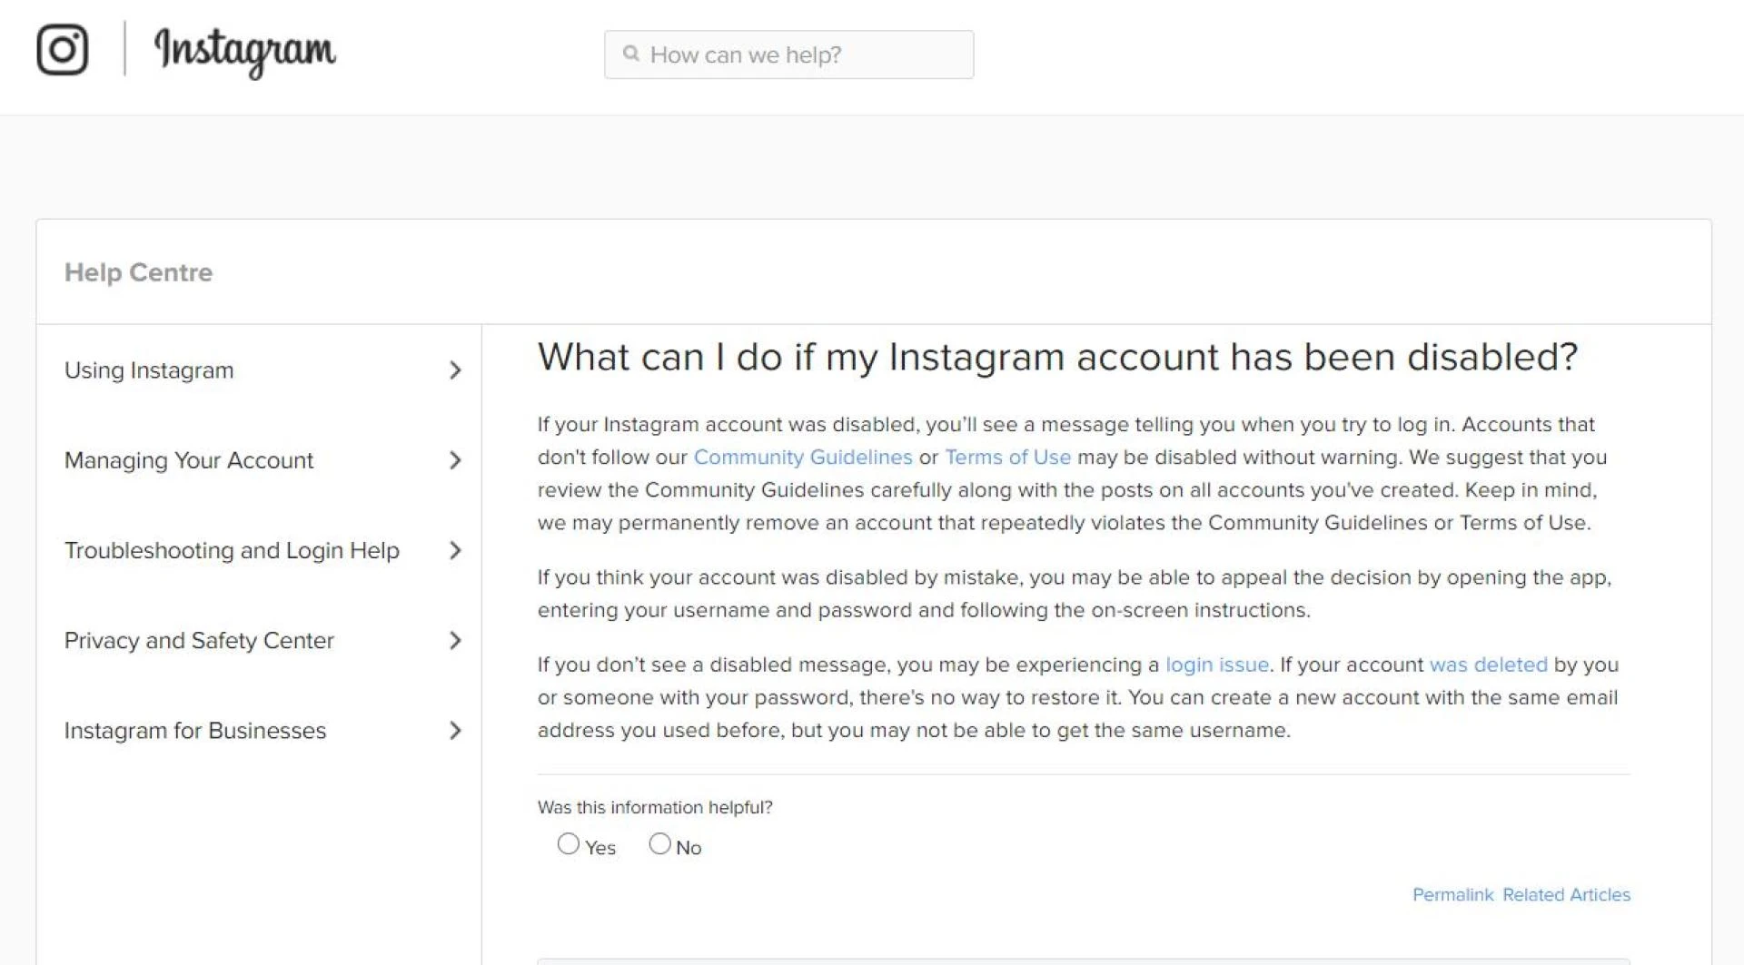Screen dimensions: 1744x965
Task: Click the Permalink link
Action: point(1452,895)
